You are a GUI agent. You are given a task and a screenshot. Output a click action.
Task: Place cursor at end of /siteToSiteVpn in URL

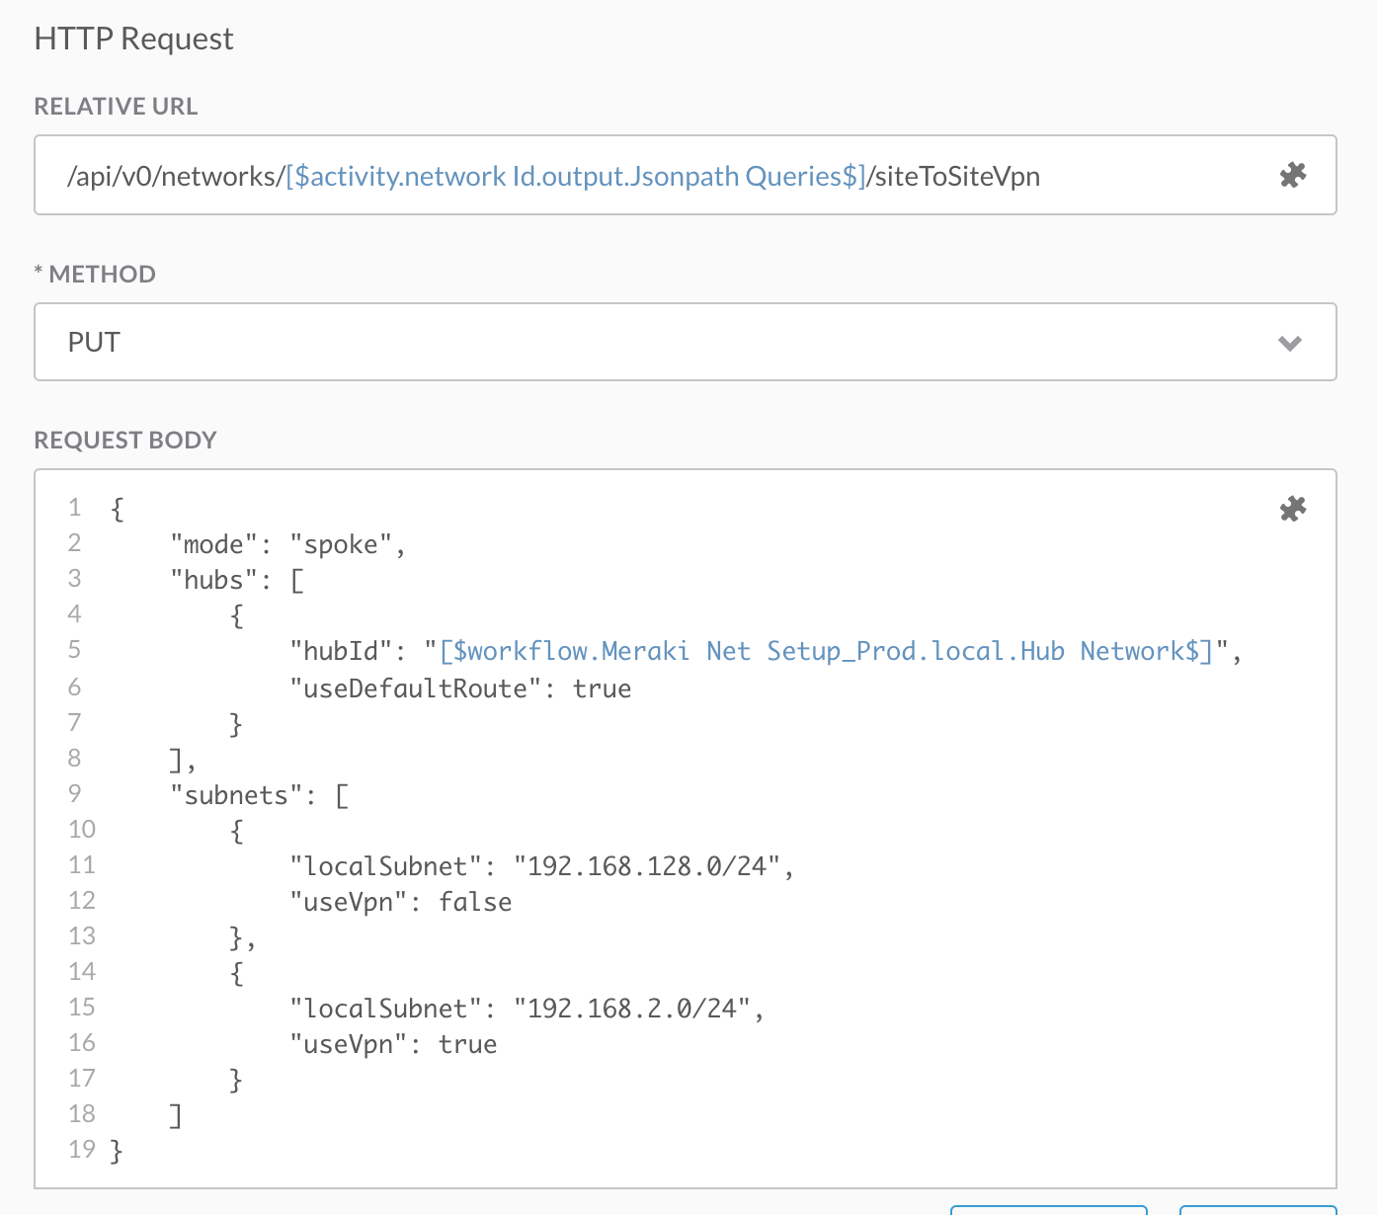(1040, 177)
